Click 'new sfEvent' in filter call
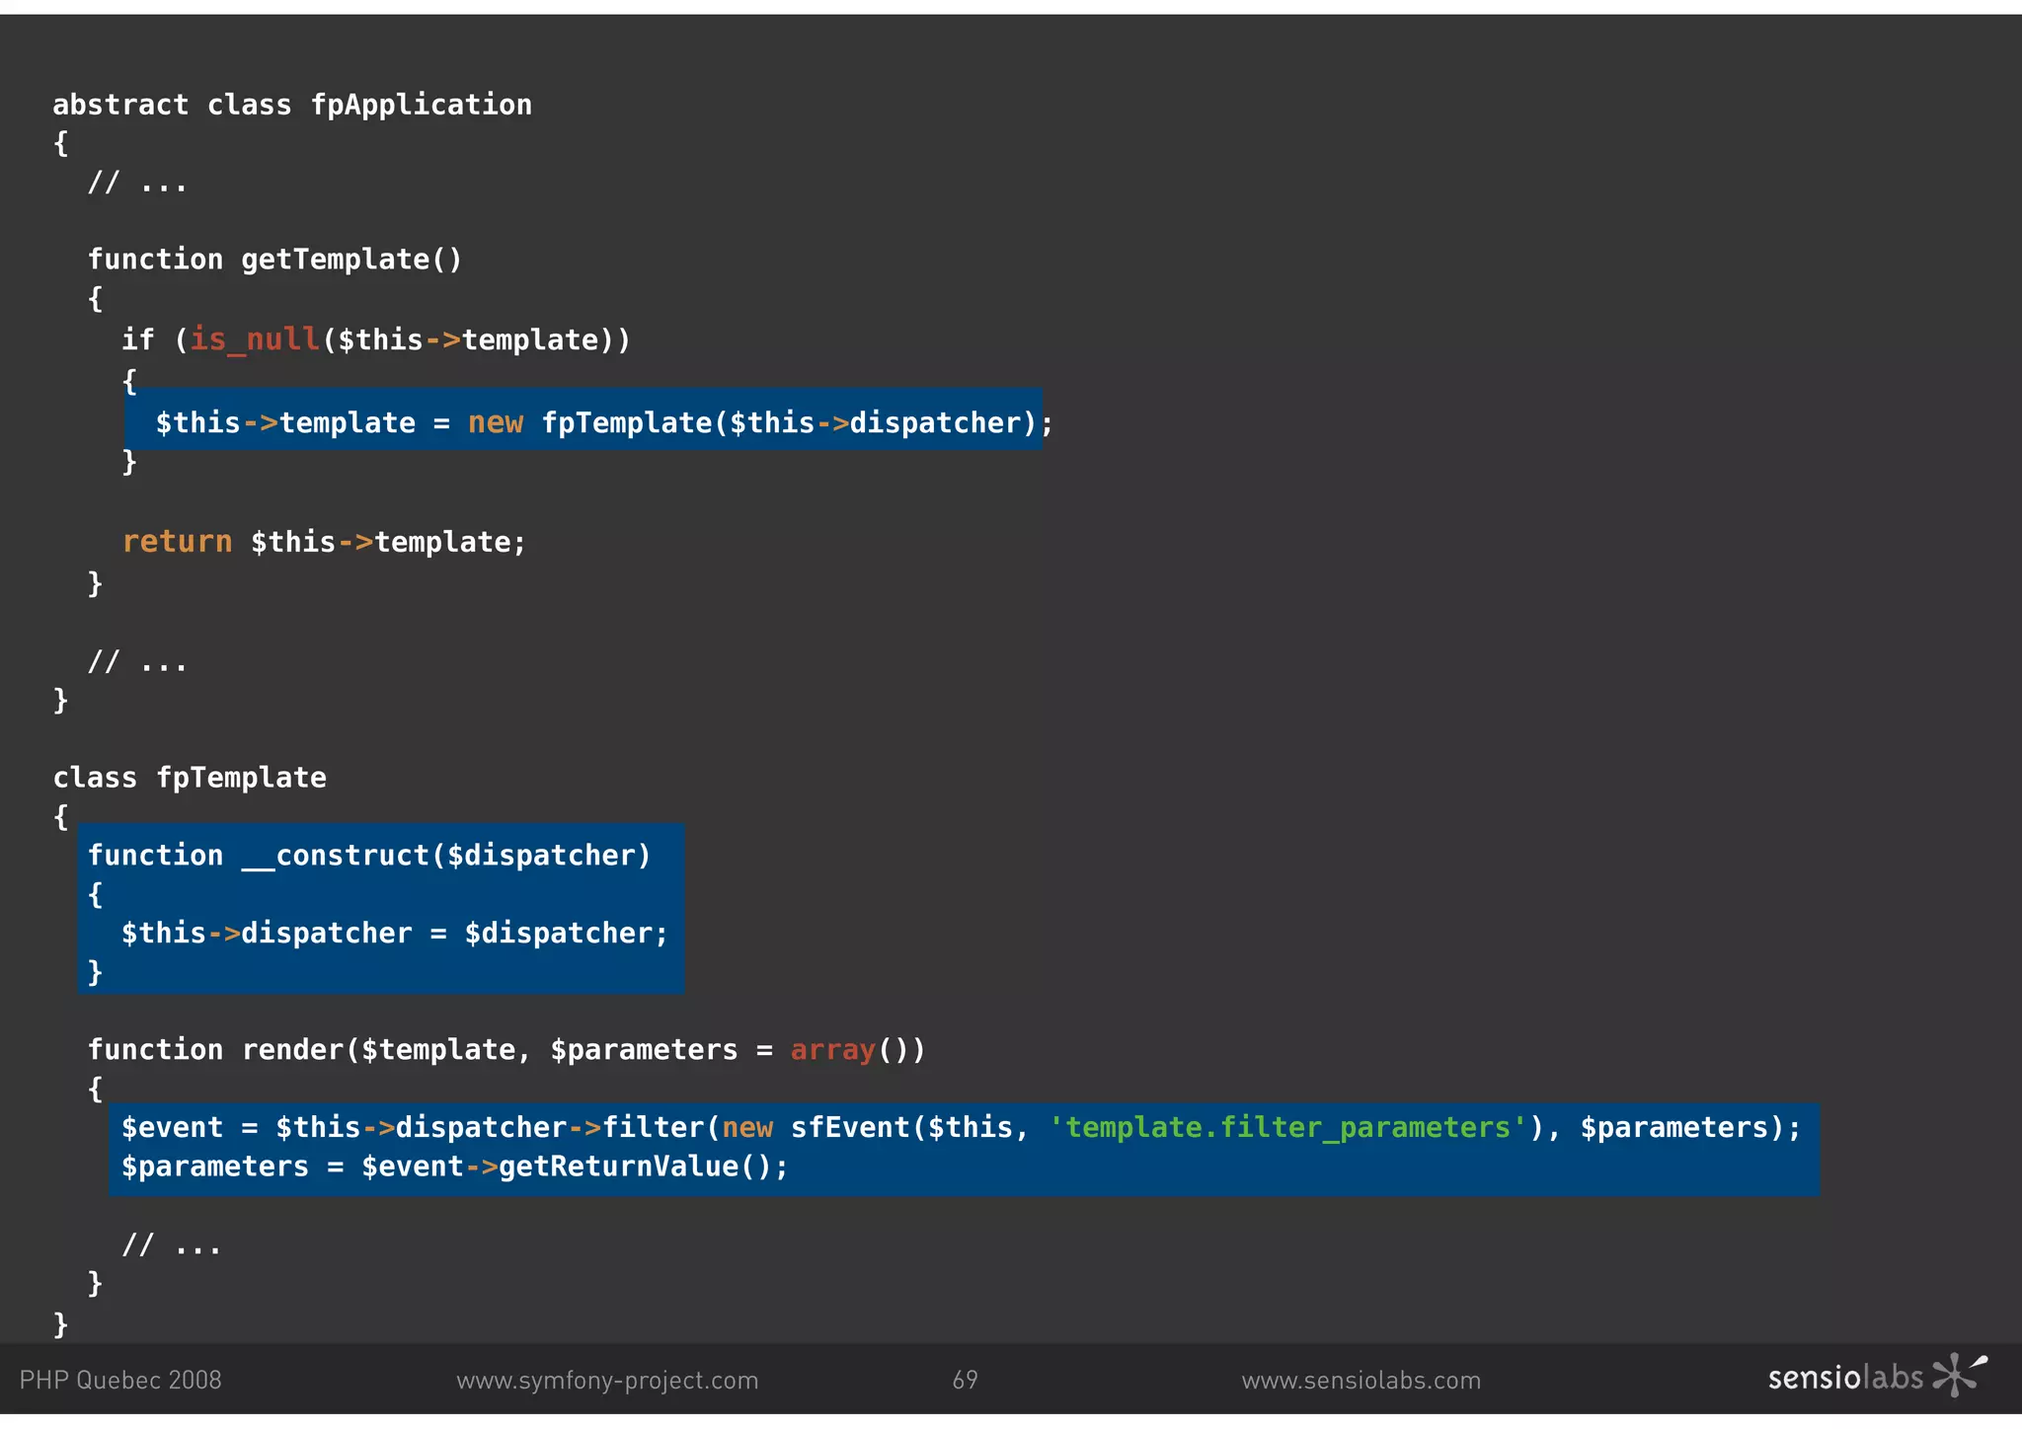Screen dimensions: 2022x1429 click(817, 1127)
